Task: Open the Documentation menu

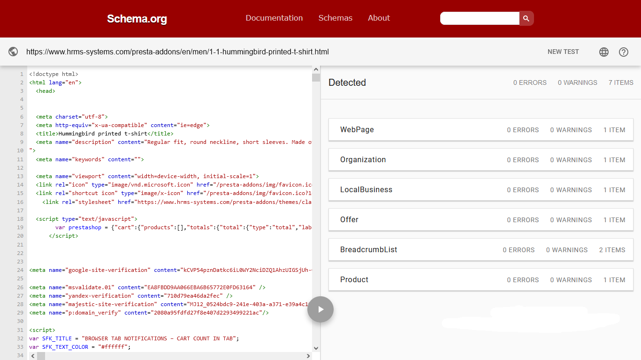Action: click(x=274, y=18)
